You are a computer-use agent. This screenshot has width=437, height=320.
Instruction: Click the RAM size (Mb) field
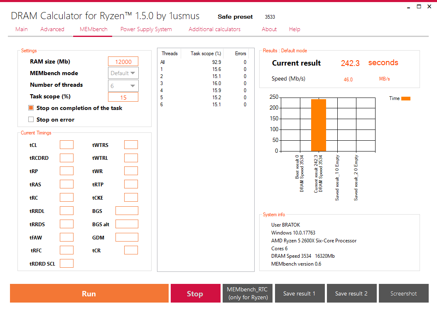pos(123,61)
